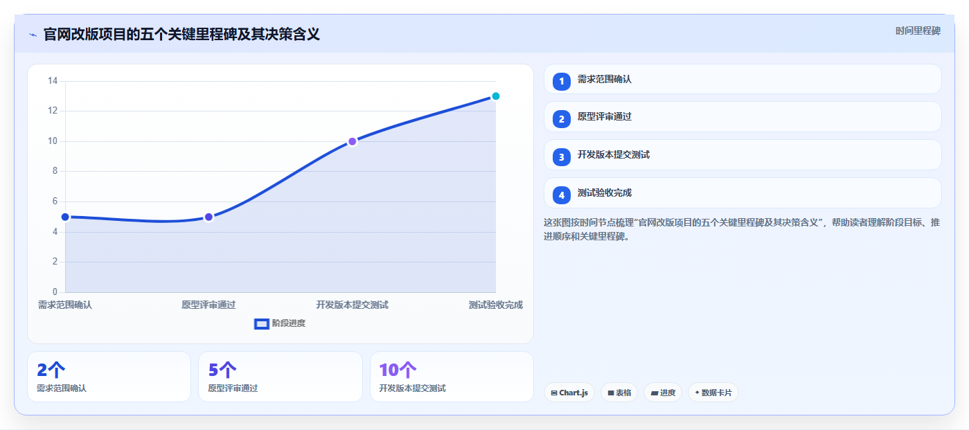The image size is (969, 430).
Task: Click the y-axis value 14
Action: pos(53,81)
